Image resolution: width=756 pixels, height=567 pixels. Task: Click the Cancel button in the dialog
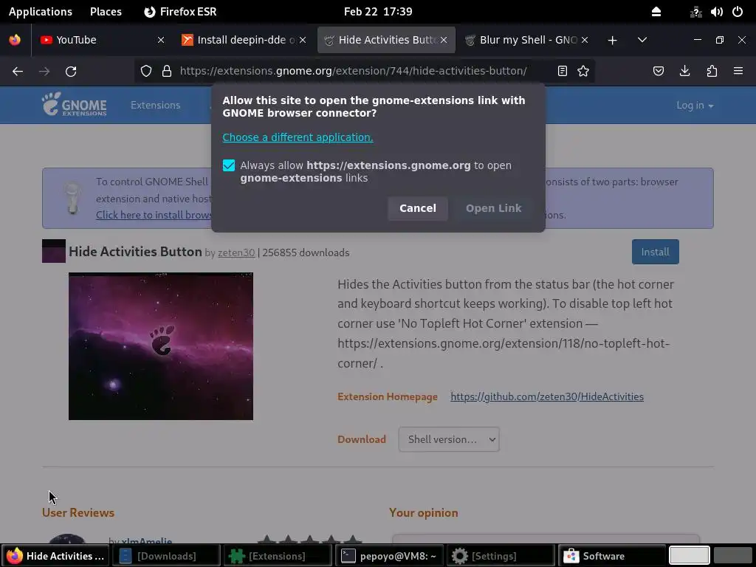pyautogui.click(x=418, y=208)
